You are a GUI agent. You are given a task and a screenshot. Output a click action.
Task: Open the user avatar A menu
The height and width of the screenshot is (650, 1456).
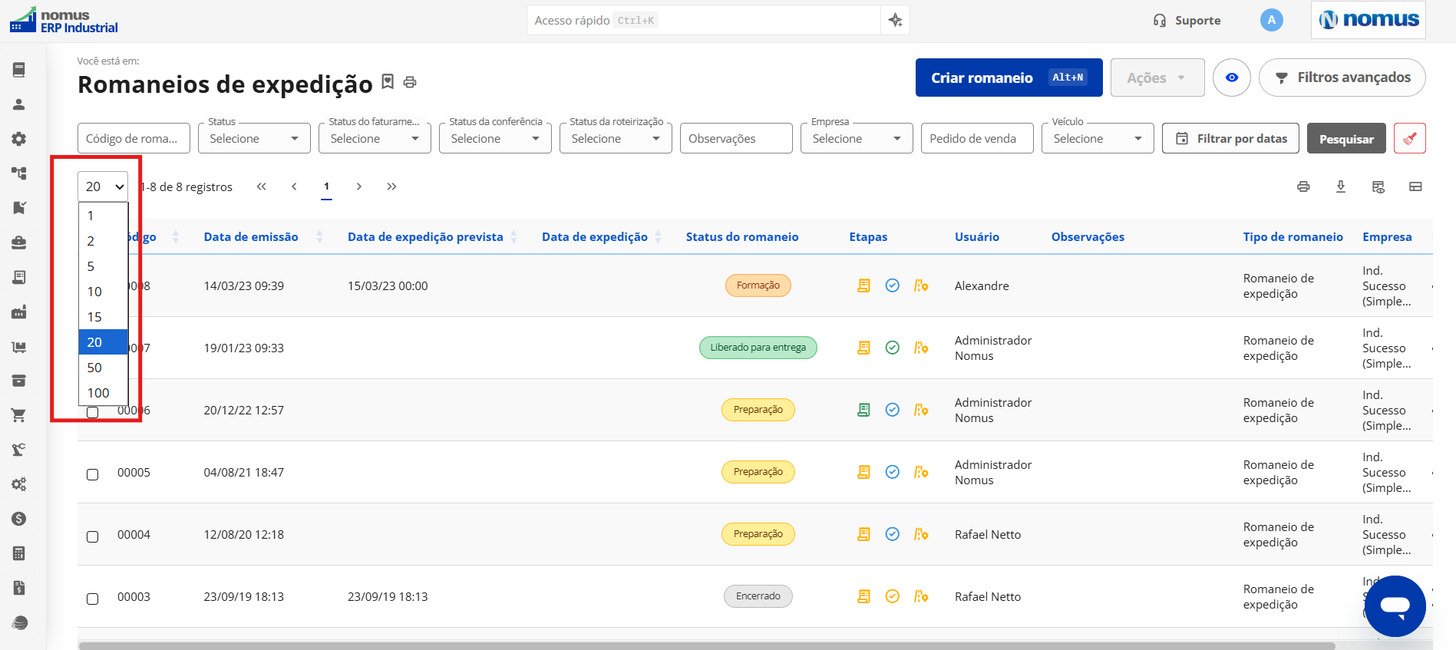coord(1272,20)
